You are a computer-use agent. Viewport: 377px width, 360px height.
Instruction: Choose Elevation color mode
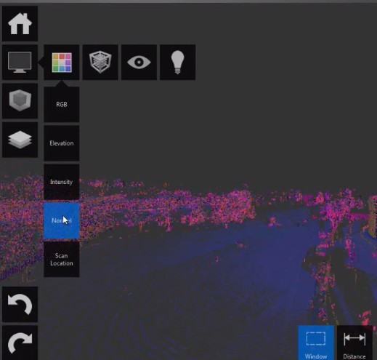click(x=62, y=143)
